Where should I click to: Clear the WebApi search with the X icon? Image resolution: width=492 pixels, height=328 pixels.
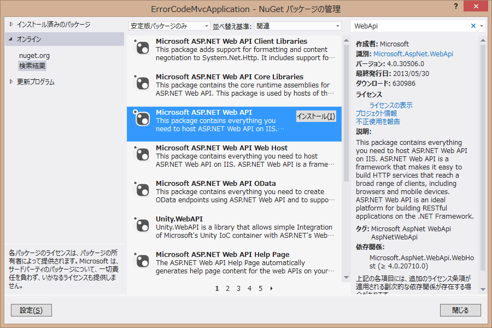click(473, 26)
